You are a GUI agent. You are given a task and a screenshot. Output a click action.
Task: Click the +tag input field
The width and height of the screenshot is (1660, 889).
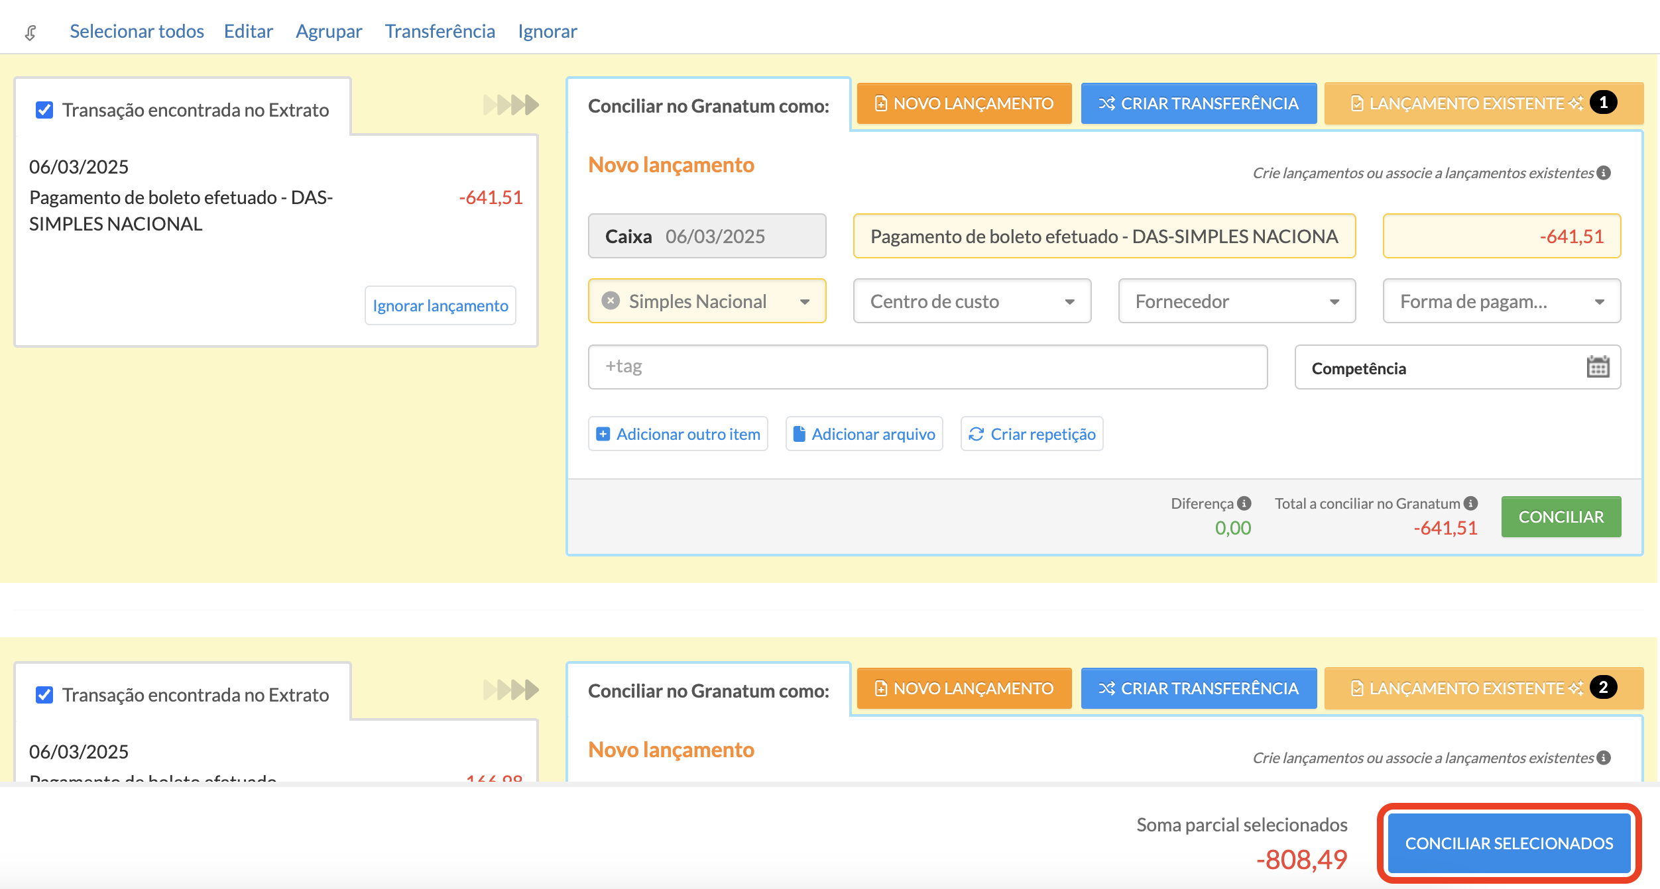coord(927,366)
